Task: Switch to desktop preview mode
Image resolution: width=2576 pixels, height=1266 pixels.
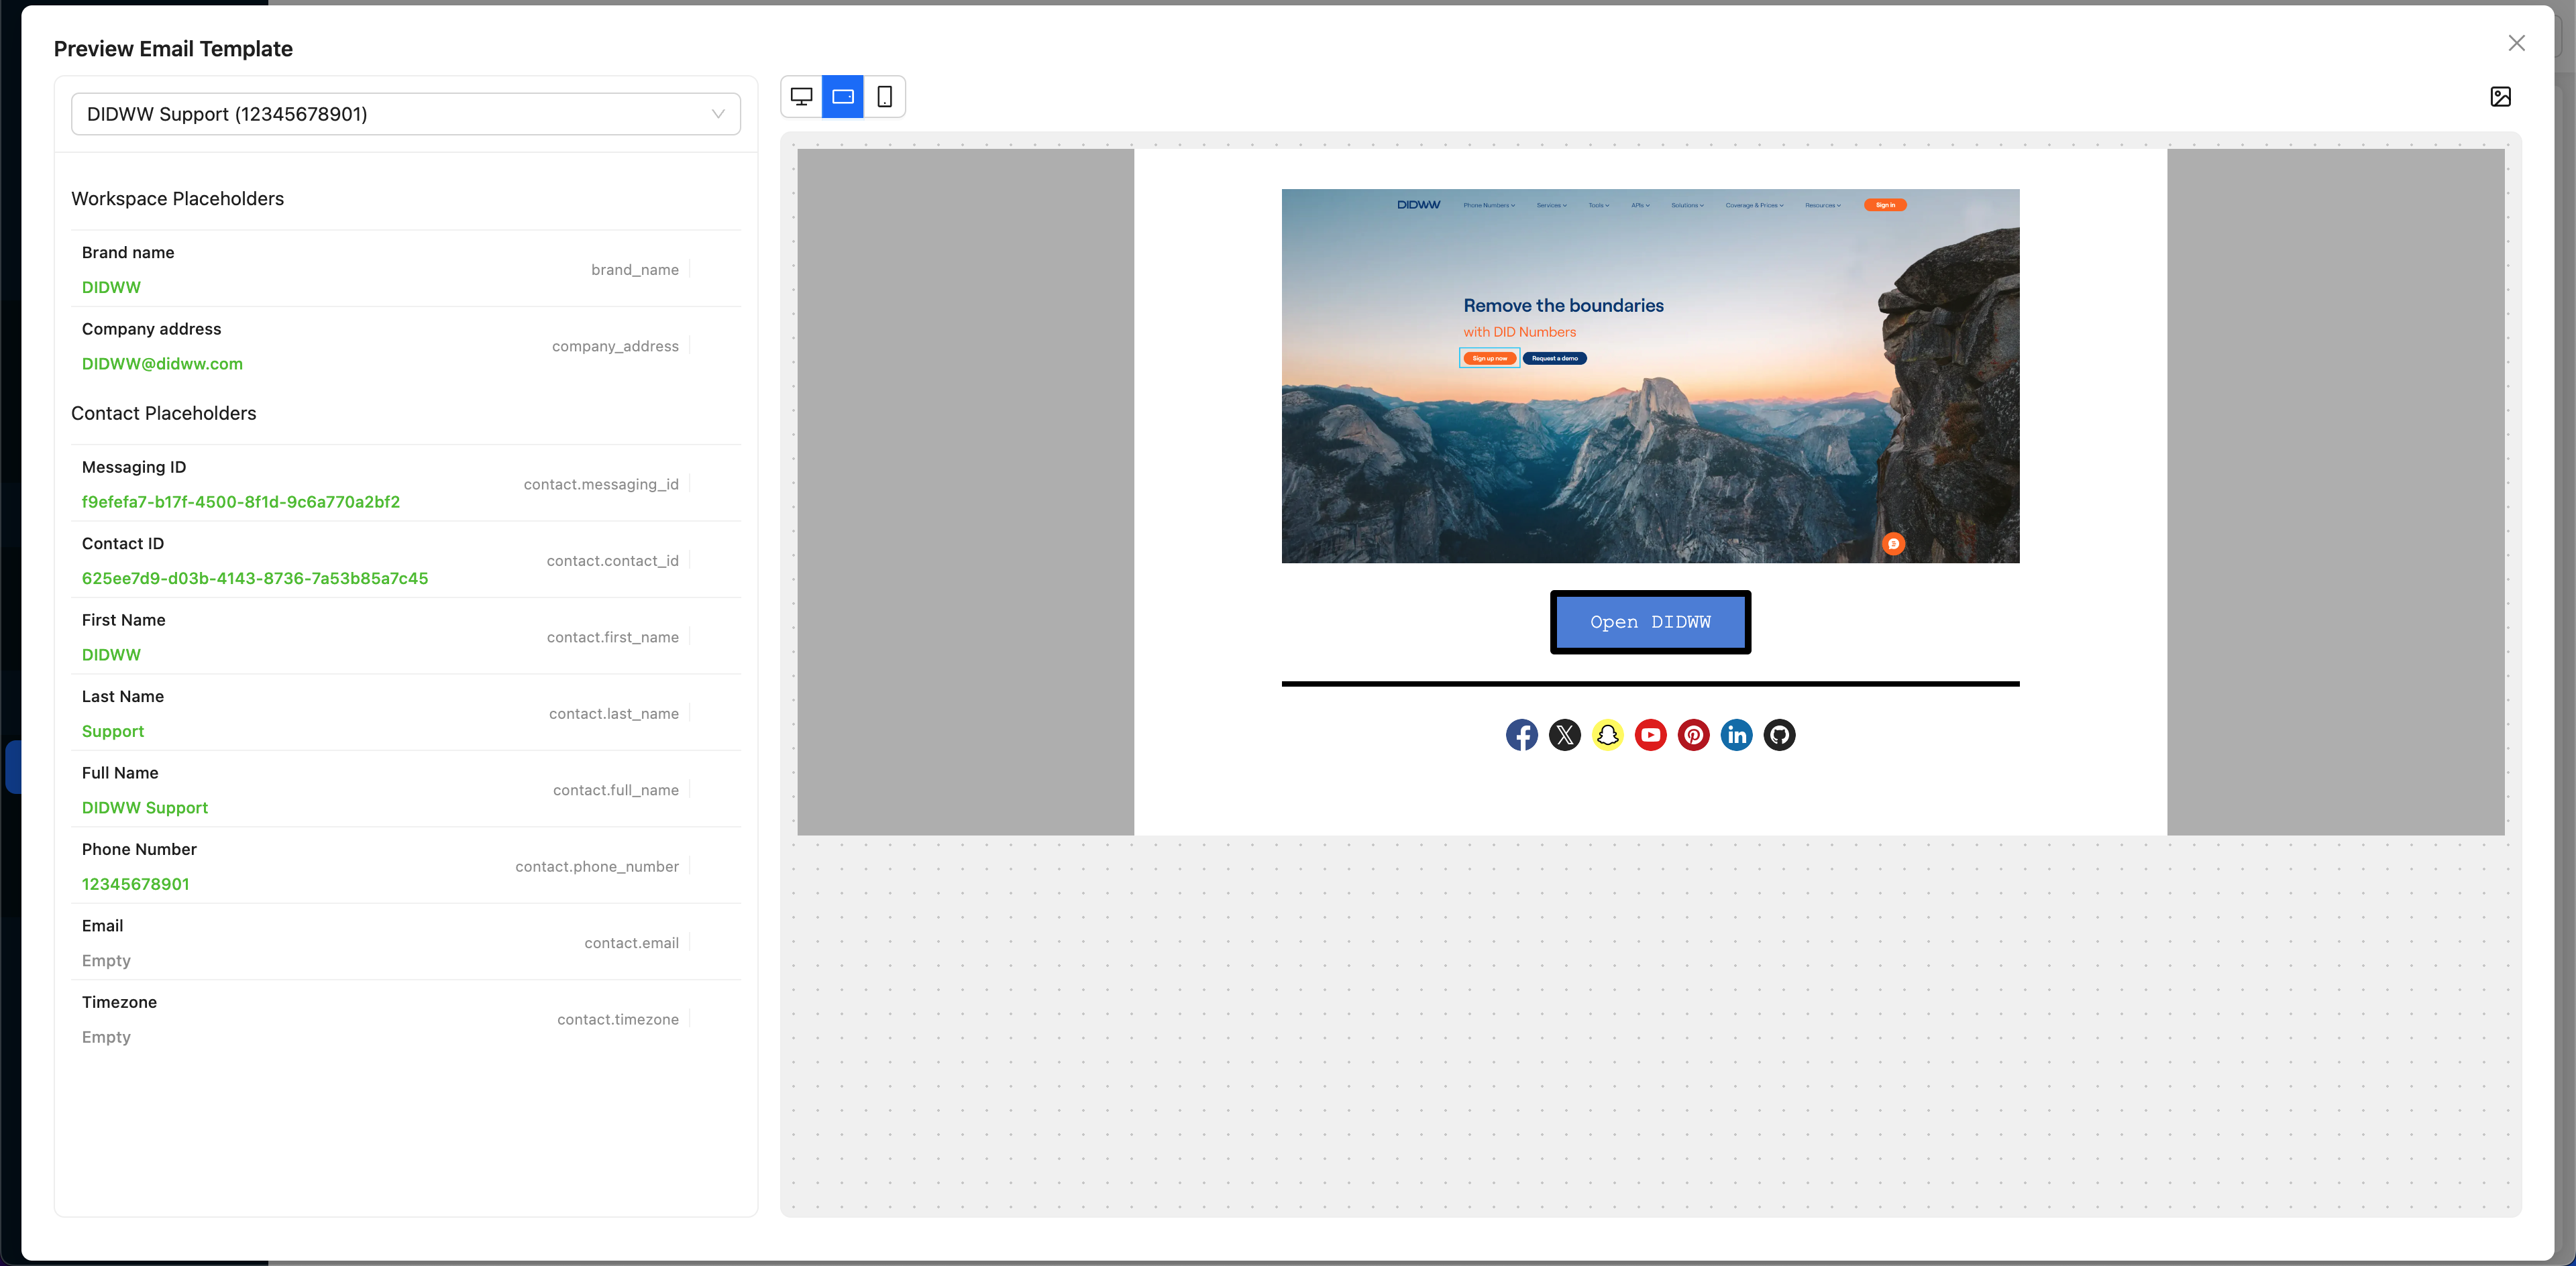Action: pyautogui.click(x=801, y=97)
